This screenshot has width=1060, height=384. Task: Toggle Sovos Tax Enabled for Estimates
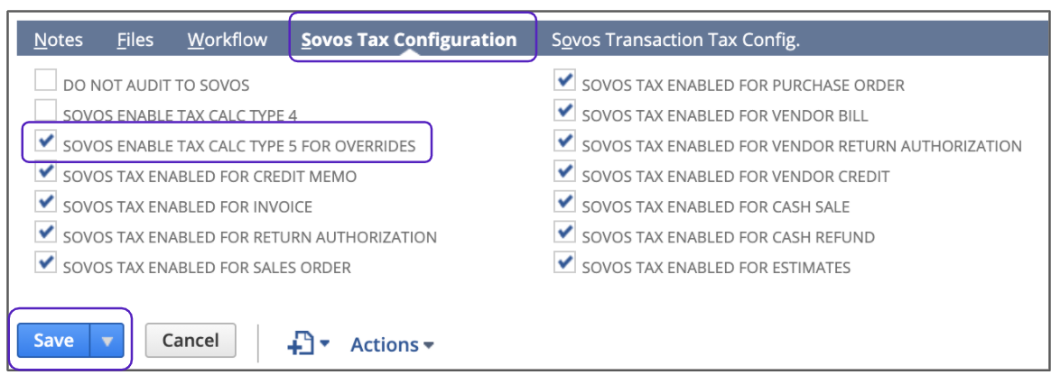point(564,263)
